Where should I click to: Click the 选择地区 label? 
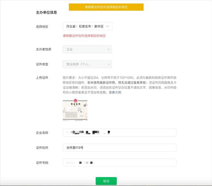(x=42, y=27)
